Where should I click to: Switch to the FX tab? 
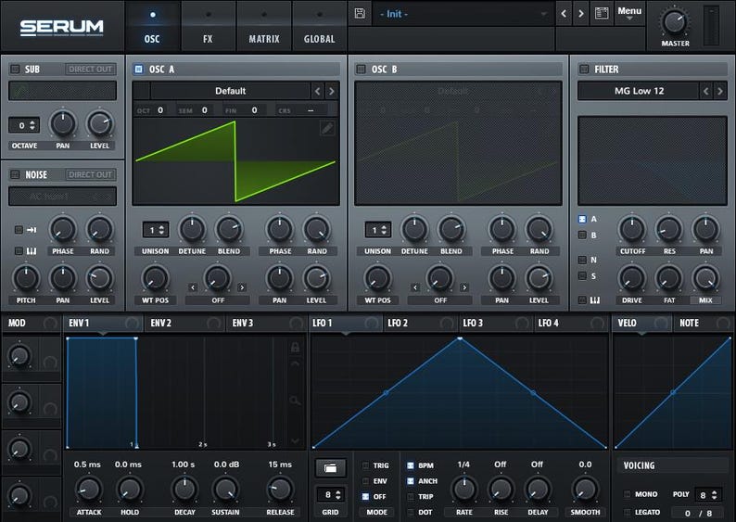(x=208, y=26)
